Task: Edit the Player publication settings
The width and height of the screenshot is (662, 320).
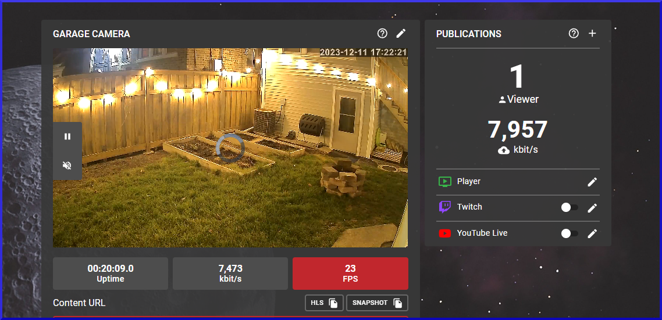Action: (x=592, y=182)
